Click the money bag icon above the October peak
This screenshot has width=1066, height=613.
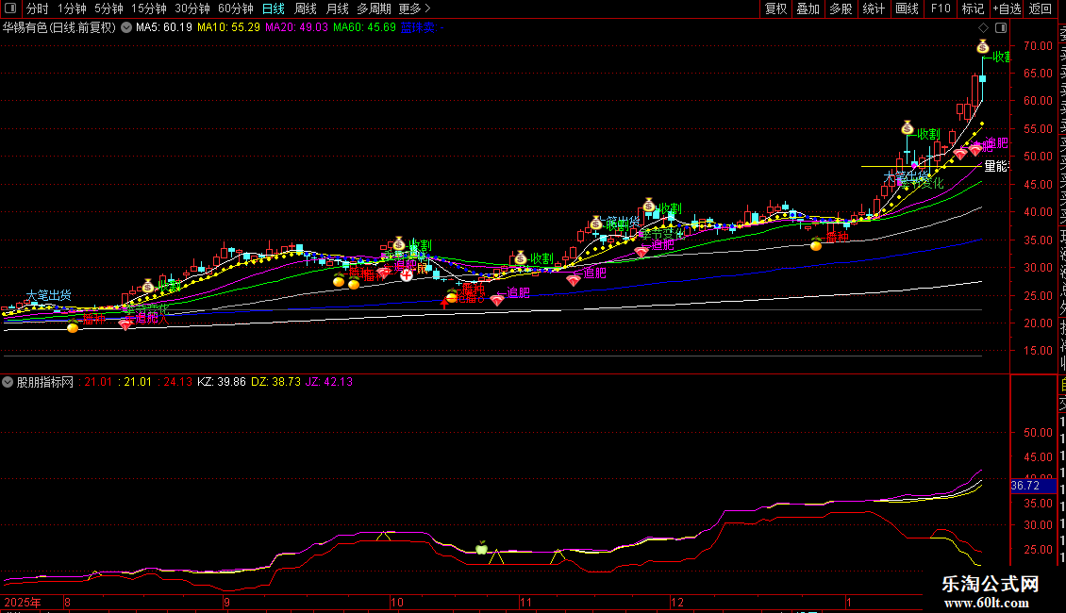tap(399, 244)
